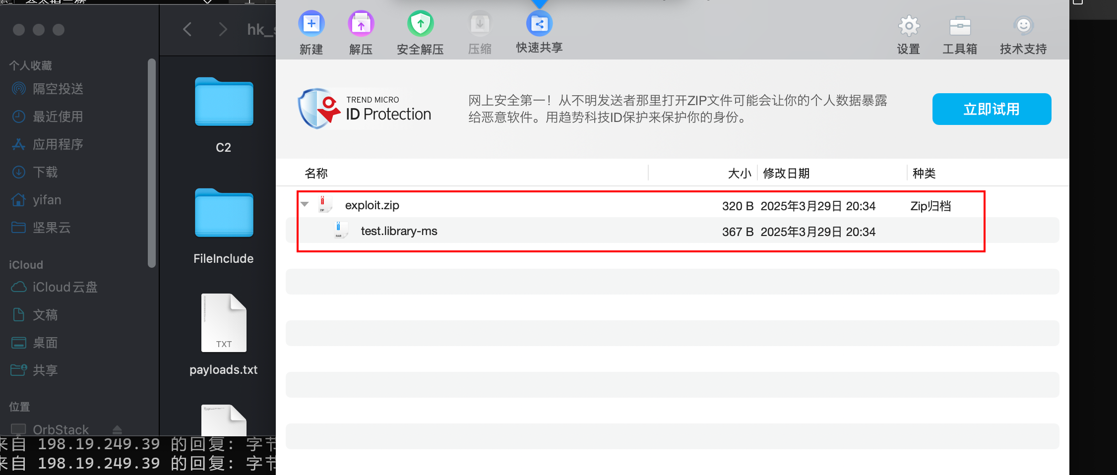Select the 压缩 compress icon
The image size is (1117, 475).
[480, 23]
